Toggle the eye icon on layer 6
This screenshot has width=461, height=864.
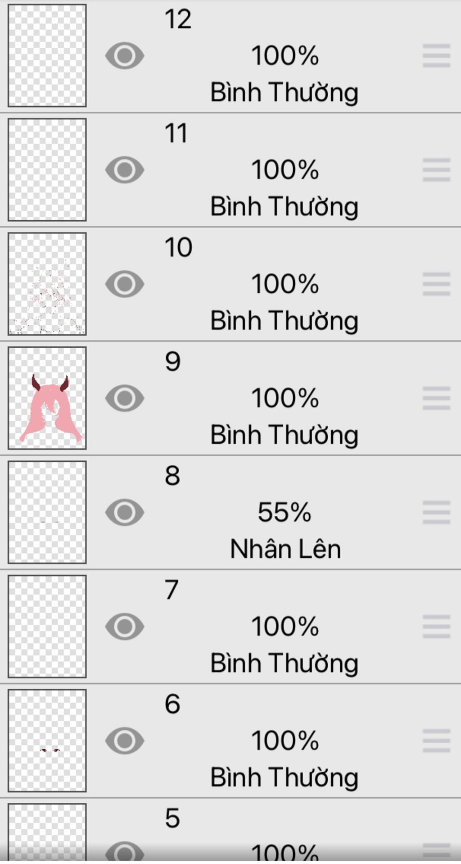tap(125, 741)
